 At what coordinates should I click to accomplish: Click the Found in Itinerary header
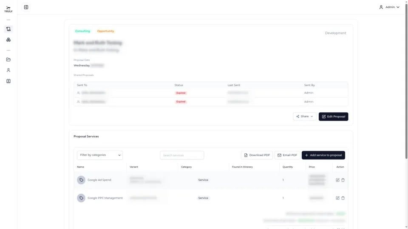[242, 167]
